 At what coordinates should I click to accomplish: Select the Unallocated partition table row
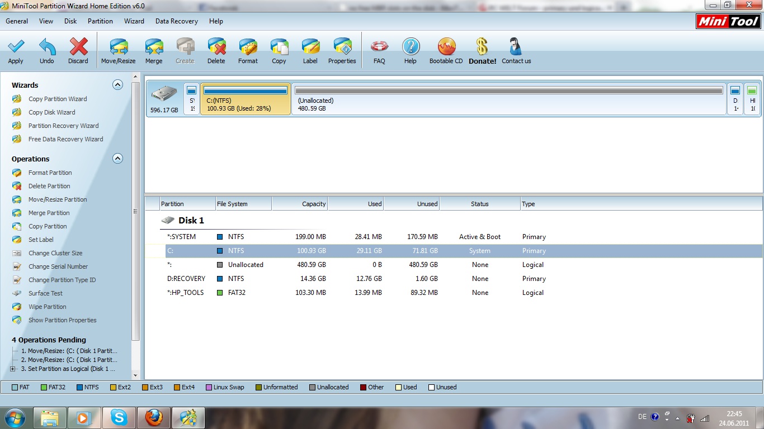coord(453,265)
